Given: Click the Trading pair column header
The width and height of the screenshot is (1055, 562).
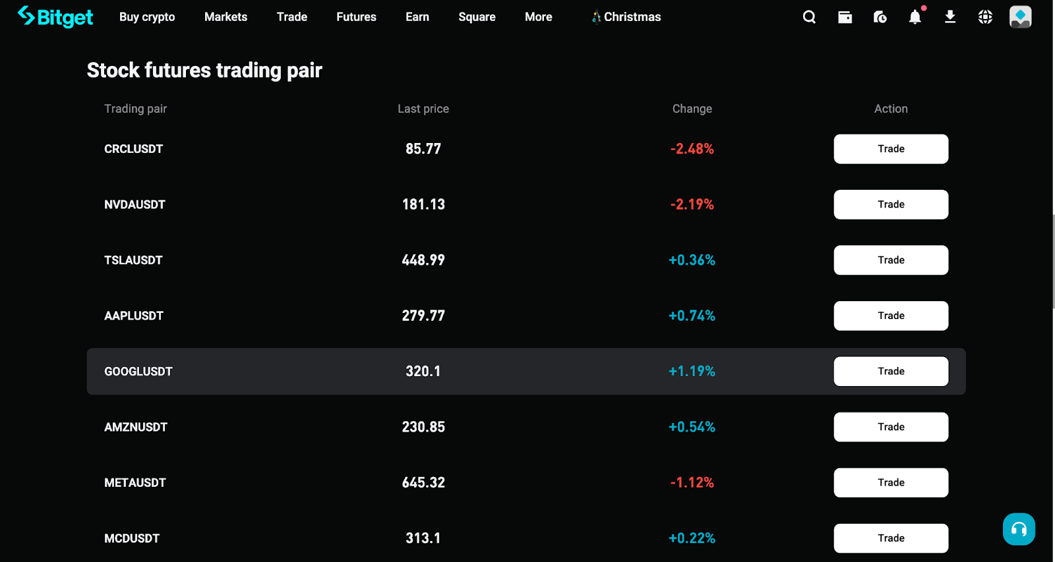Looking at the screenshot, I should coord(135,109).
